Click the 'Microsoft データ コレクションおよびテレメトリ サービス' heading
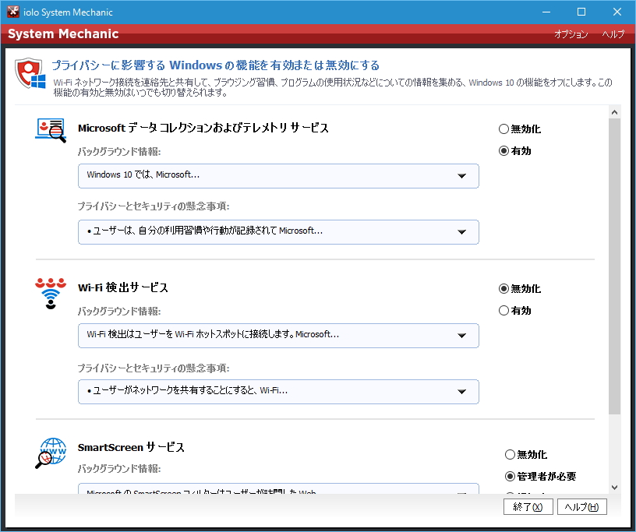The width and height of the screenshot is (636, 532). tap(203, 129)
